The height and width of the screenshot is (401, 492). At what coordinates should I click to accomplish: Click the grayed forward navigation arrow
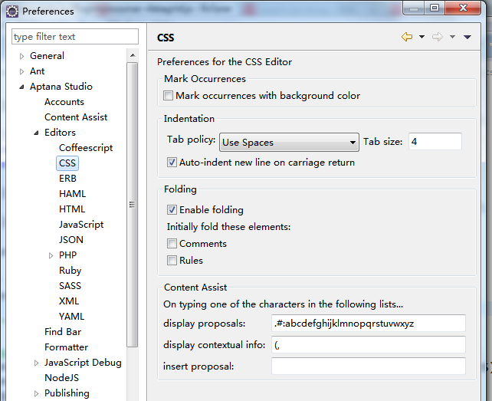coord(438,37)
